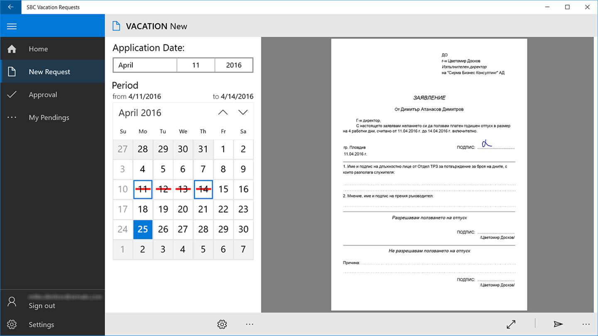
Task: Change application year 2016 field
Action: 234,65
